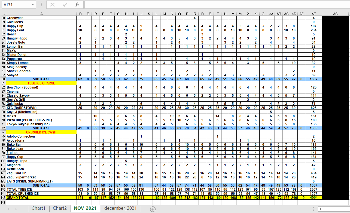This screenshot has height=213, width=350.
Task: Select the Zagu Supermarket cell
Action: click(x=41, y=177)
